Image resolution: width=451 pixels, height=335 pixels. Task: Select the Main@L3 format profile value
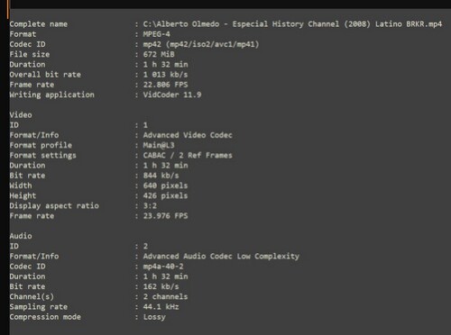point(159,145)
